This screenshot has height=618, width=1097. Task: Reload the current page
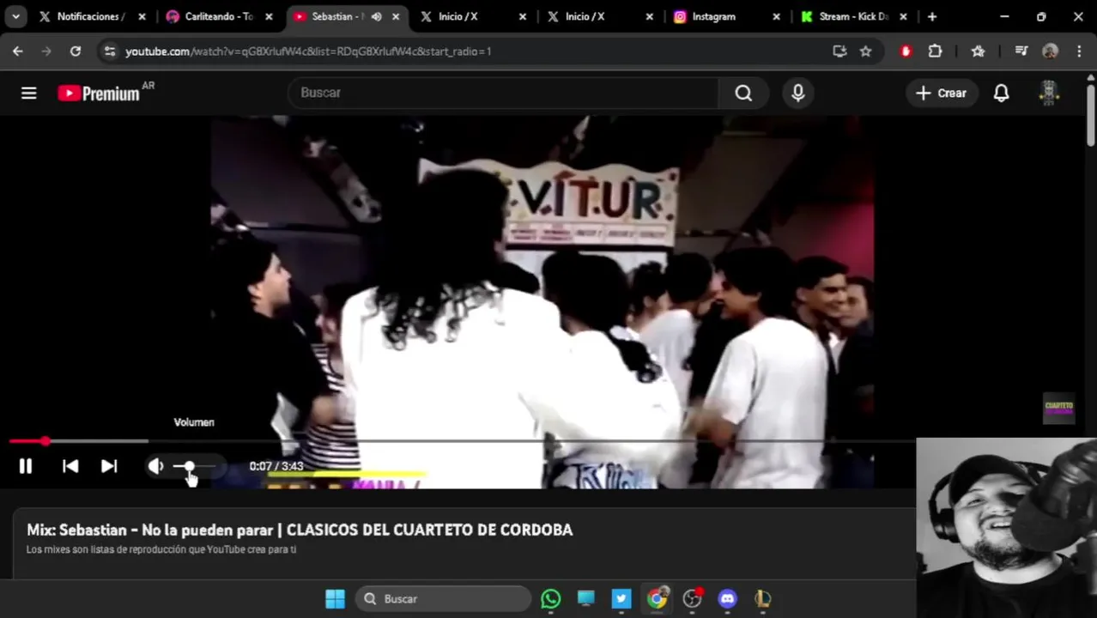pos(76,51)
